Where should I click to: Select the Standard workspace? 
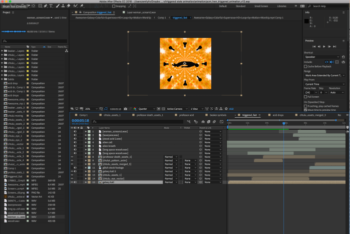coord(240,6)
